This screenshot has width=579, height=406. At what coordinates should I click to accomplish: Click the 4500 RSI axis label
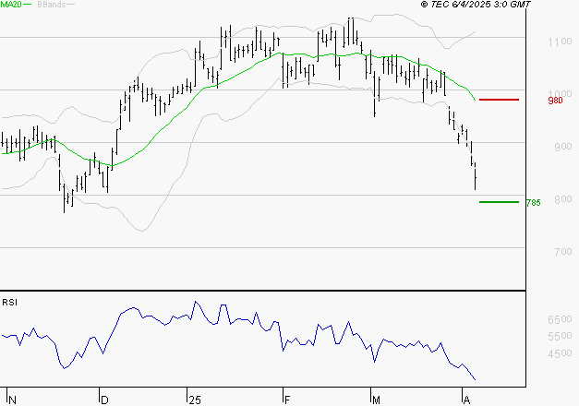click(x=560, y=354)
